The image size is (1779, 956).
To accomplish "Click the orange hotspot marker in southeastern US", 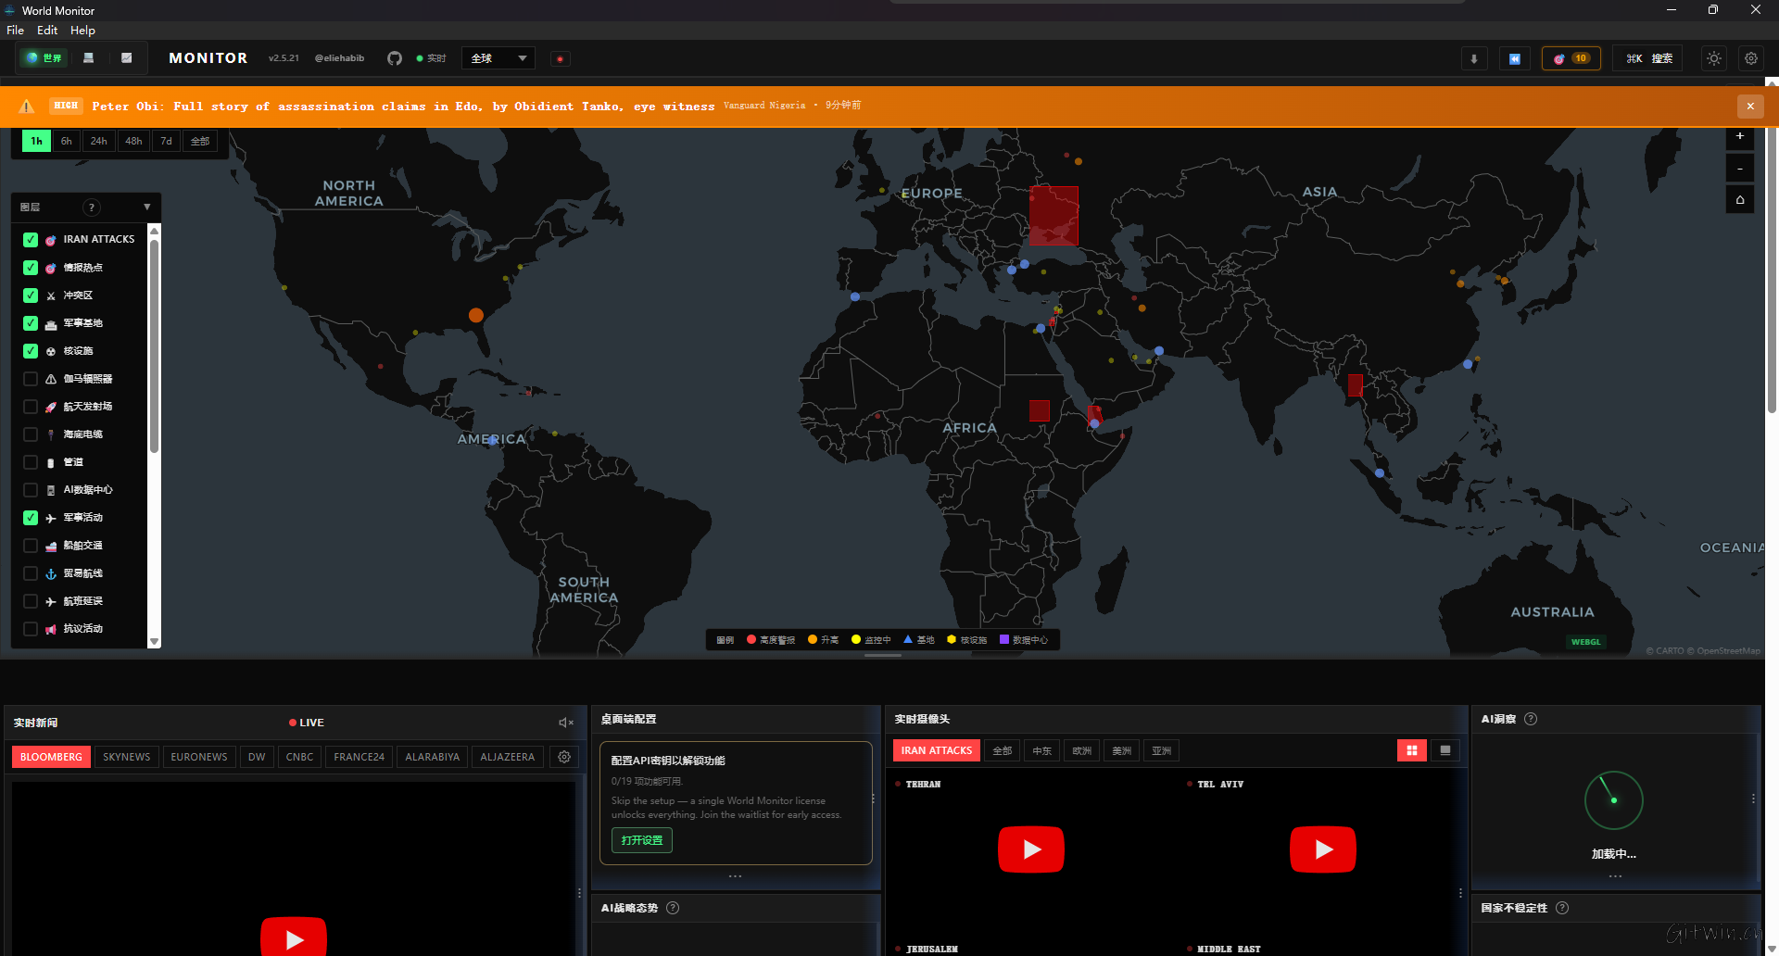I will [476, 315].
